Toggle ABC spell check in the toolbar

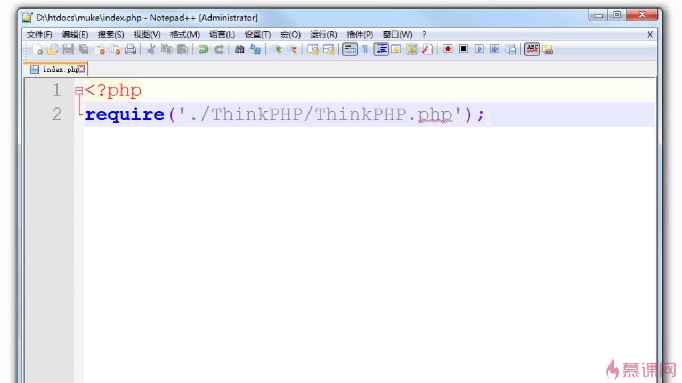pos(532,49)
